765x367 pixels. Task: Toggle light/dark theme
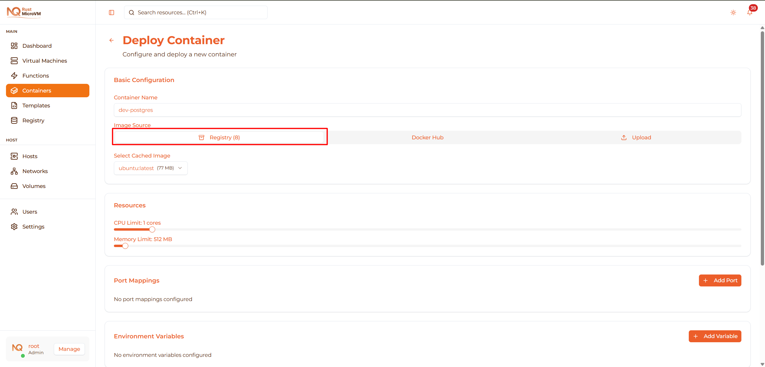733,13
